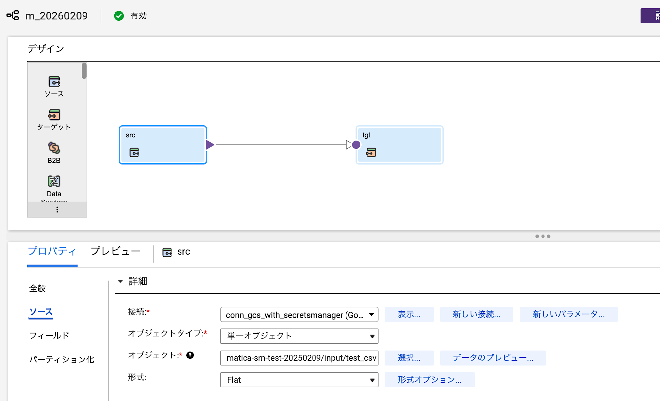Select the B2B transformation icon
This screenshot has width=660, height=401.
tap(54, 148)
